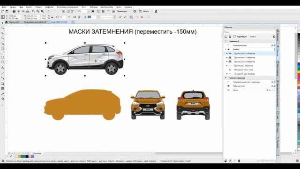The width and height of the screenshot is (300, 169).
Task: Select the Crop tool in the toolbox
Action: pos(2,33)
